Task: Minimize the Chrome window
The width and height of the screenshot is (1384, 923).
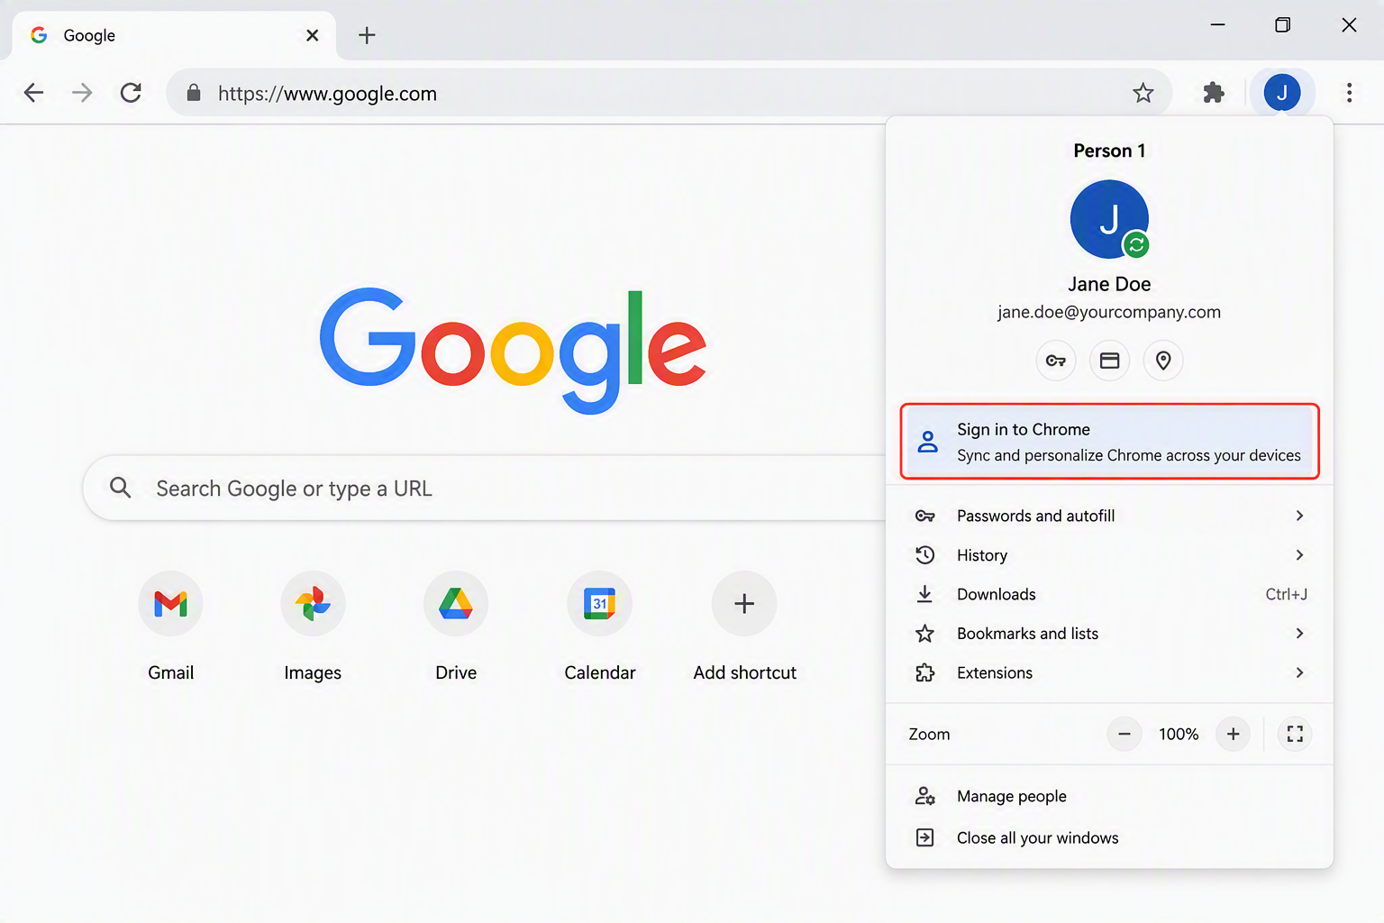Action: click(x=1217, y=24)
